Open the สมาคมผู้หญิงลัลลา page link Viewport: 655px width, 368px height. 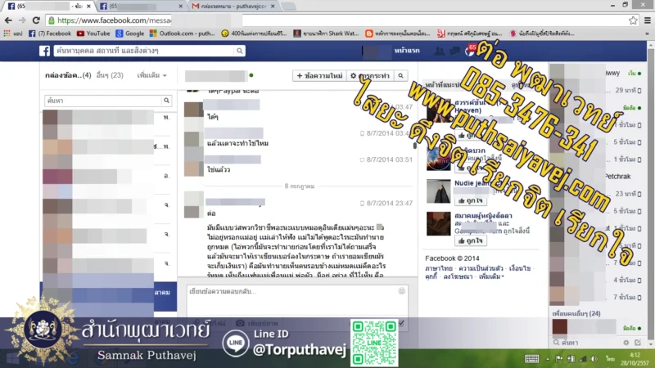coord(483,216)
